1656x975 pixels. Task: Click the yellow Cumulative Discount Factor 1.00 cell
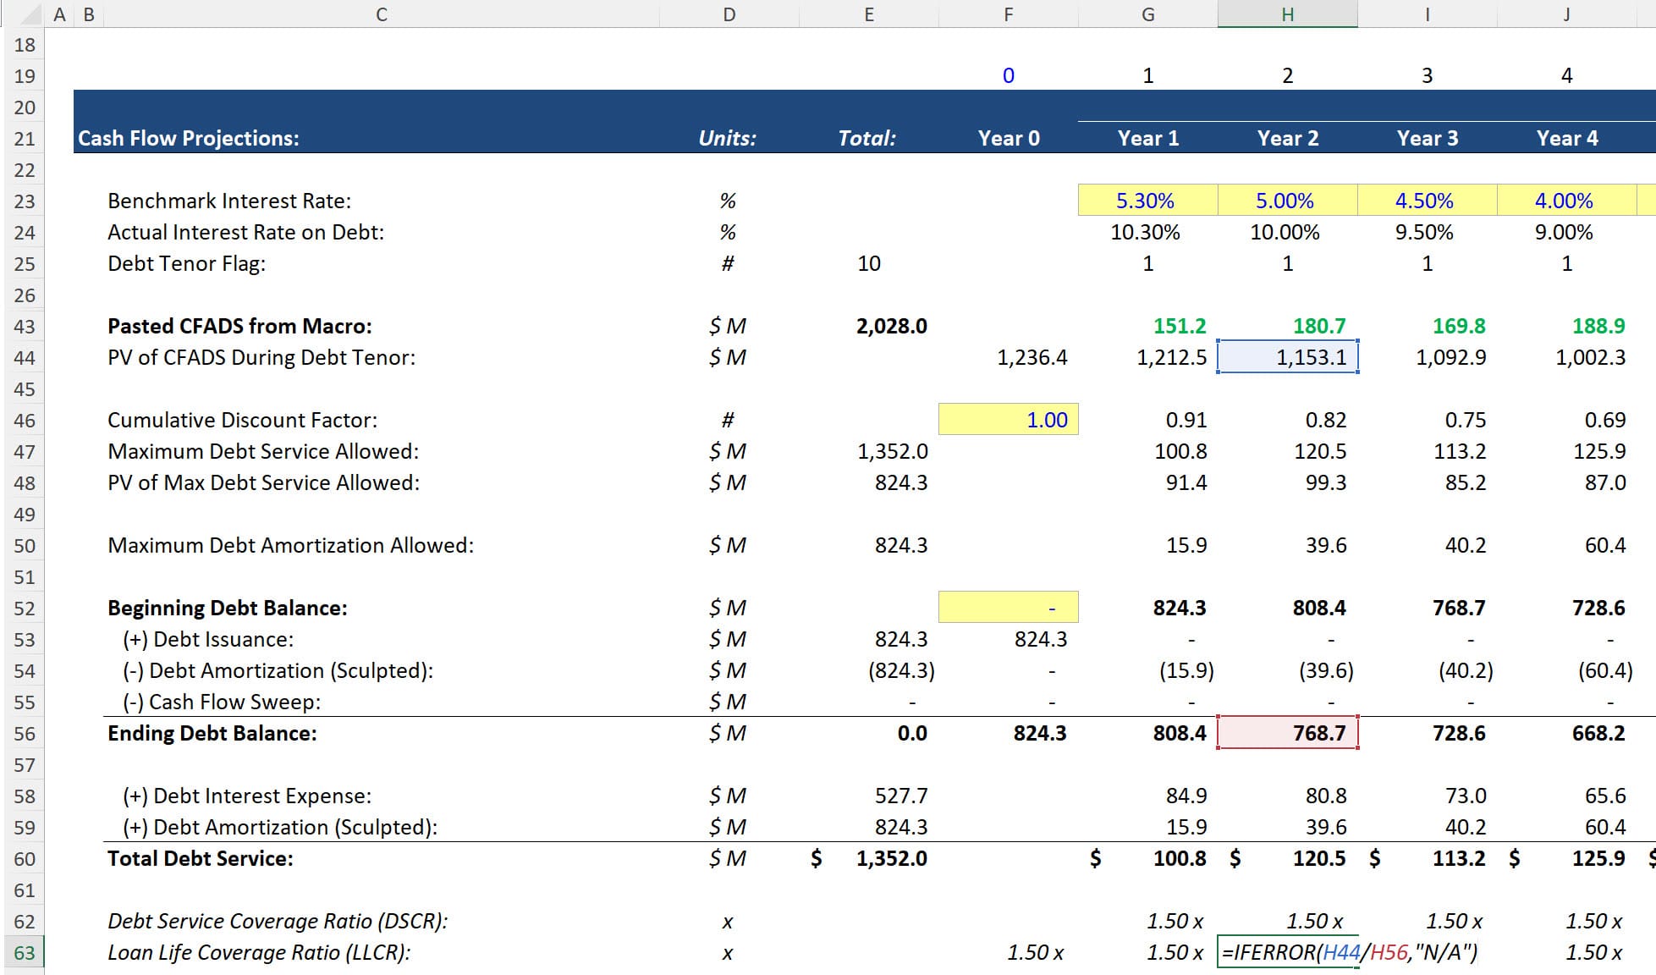coord(1010,419)
